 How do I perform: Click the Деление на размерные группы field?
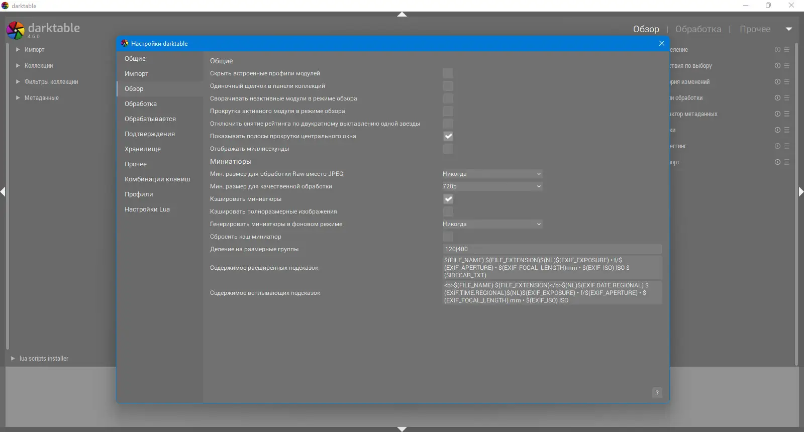point(552,249)
